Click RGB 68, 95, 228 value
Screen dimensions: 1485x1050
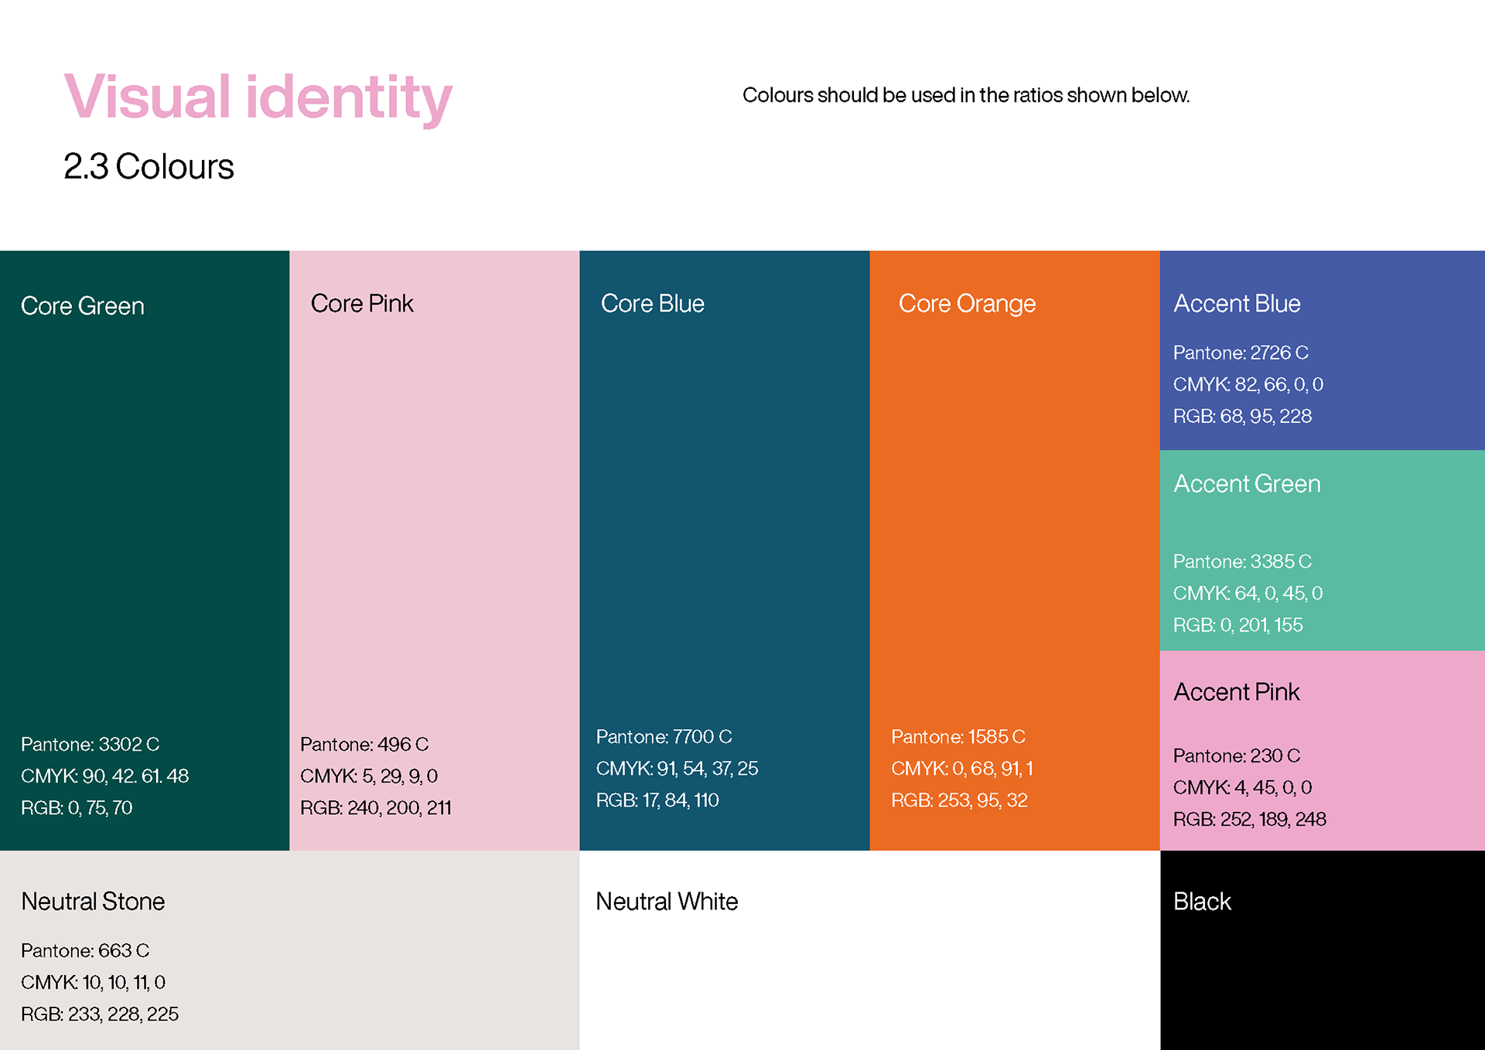tap(1242, 416)
